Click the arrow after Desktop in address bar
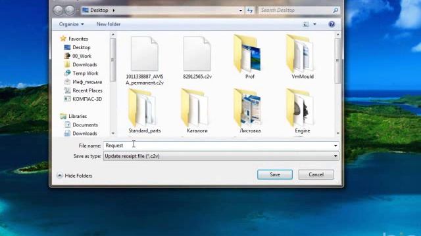Screen dimensions: 421x236 pyautogui.click(x=114, y=10)
